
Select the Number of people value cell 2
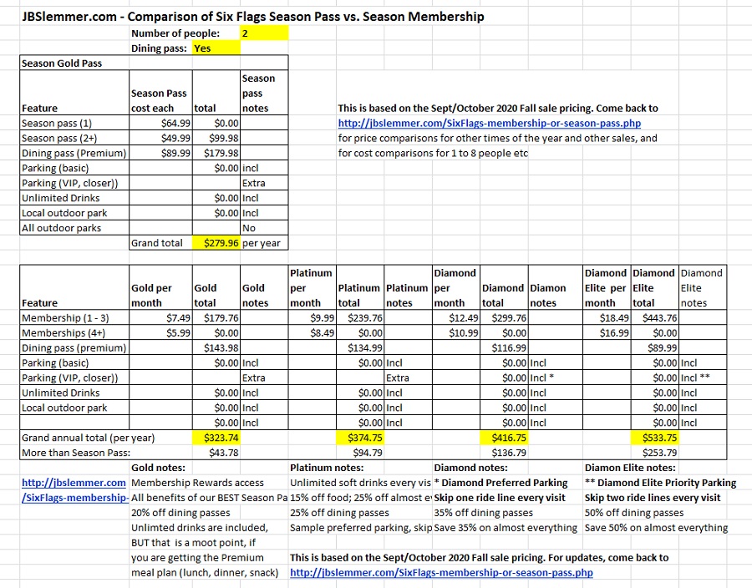coord(264,33)
